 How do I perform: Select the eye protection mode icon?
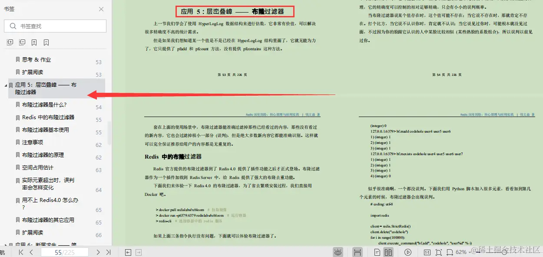point(337,252)
